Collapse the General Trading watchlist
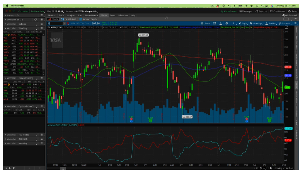Image resolution: width=303 pixels, height=173 pixels. coord(5,78)
